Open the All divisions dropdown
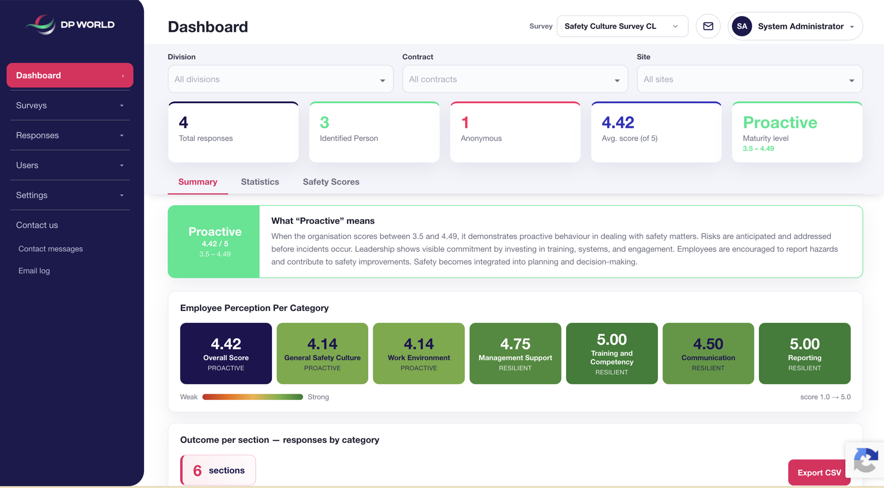 point(280,79)
